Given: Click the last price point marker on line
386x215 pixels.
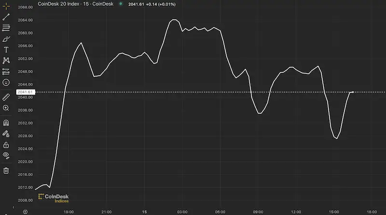Looking at the screenshot, I should pos(353,92).
